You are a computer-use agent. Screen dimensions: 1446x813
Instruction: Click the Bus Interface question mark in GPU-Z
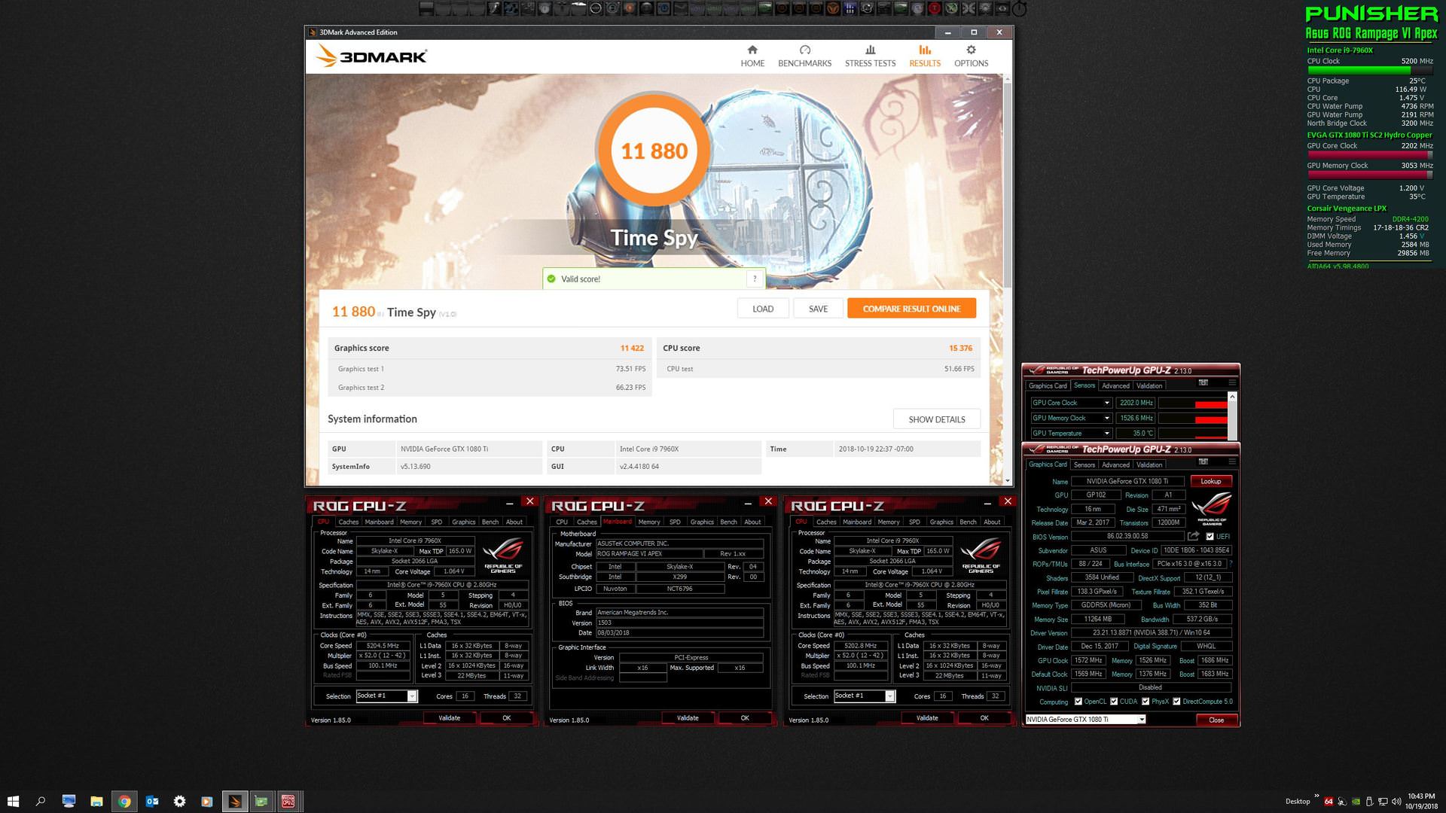(1231, 564)
